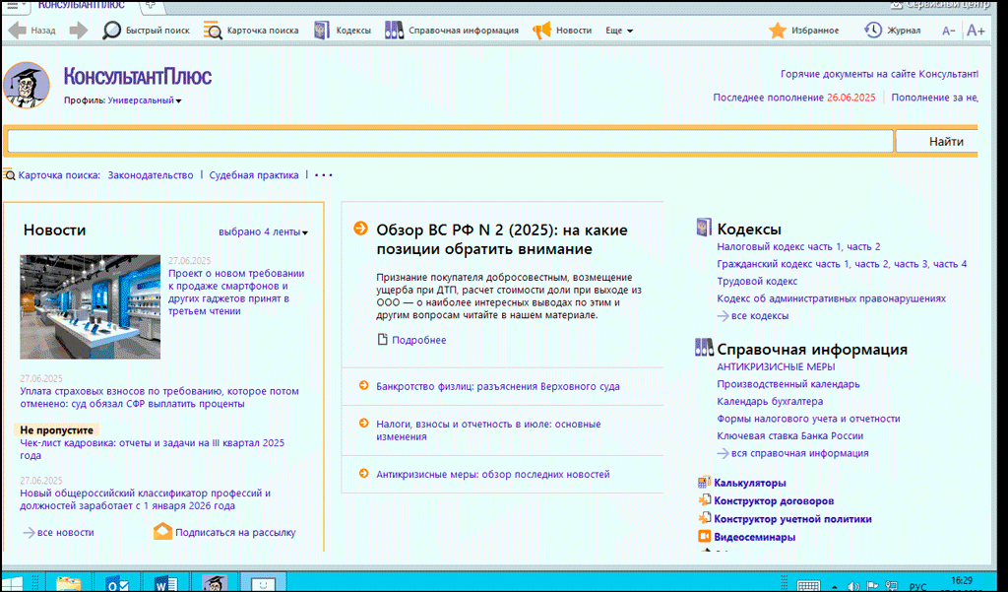Open Word from the taskbar

tap(165, 583)
